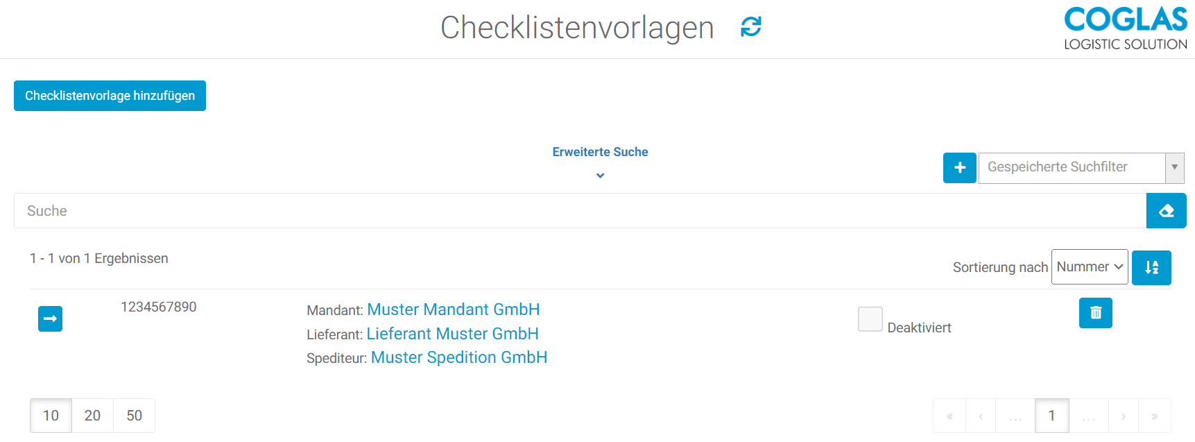The width and height of the screenshot is (1195, 442).
Task: Click Checklistenvorlage hinzufügen button
Action: [x=110, y=96]
